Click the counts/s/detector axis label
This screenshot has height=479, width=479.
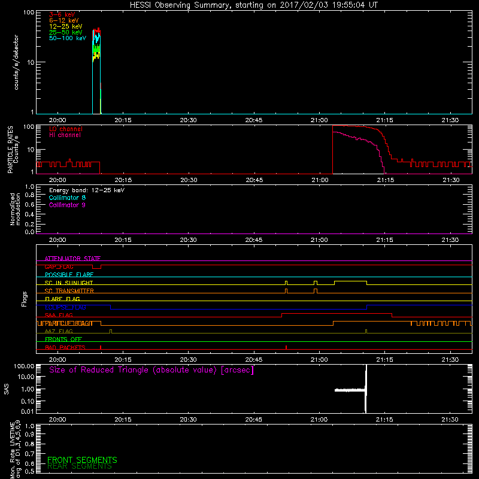point(16,62)
